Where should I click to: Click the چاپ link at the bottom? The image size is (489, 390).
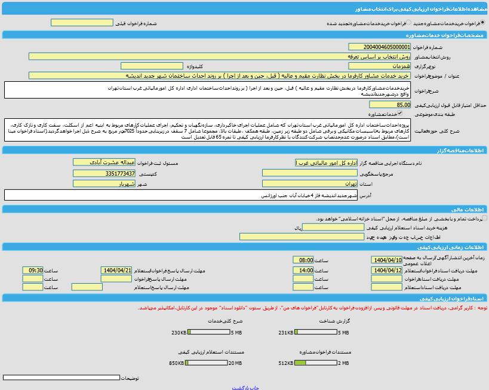[x=254, y=388]
